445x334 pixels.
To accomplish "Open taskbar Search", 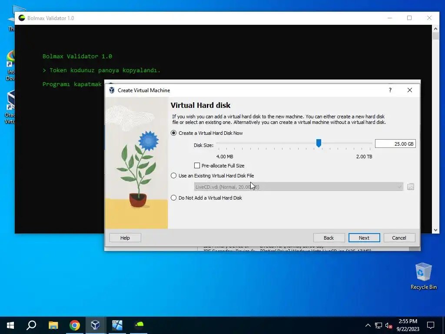I will click(x=31, y=325).
